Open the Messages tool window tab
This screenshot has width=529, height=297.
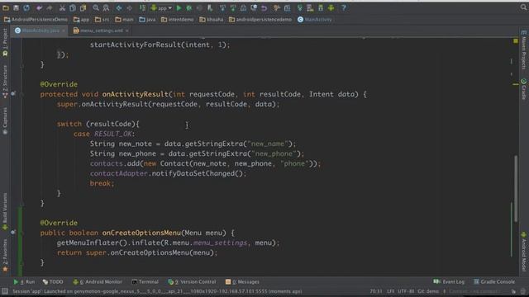click(242, 282)
